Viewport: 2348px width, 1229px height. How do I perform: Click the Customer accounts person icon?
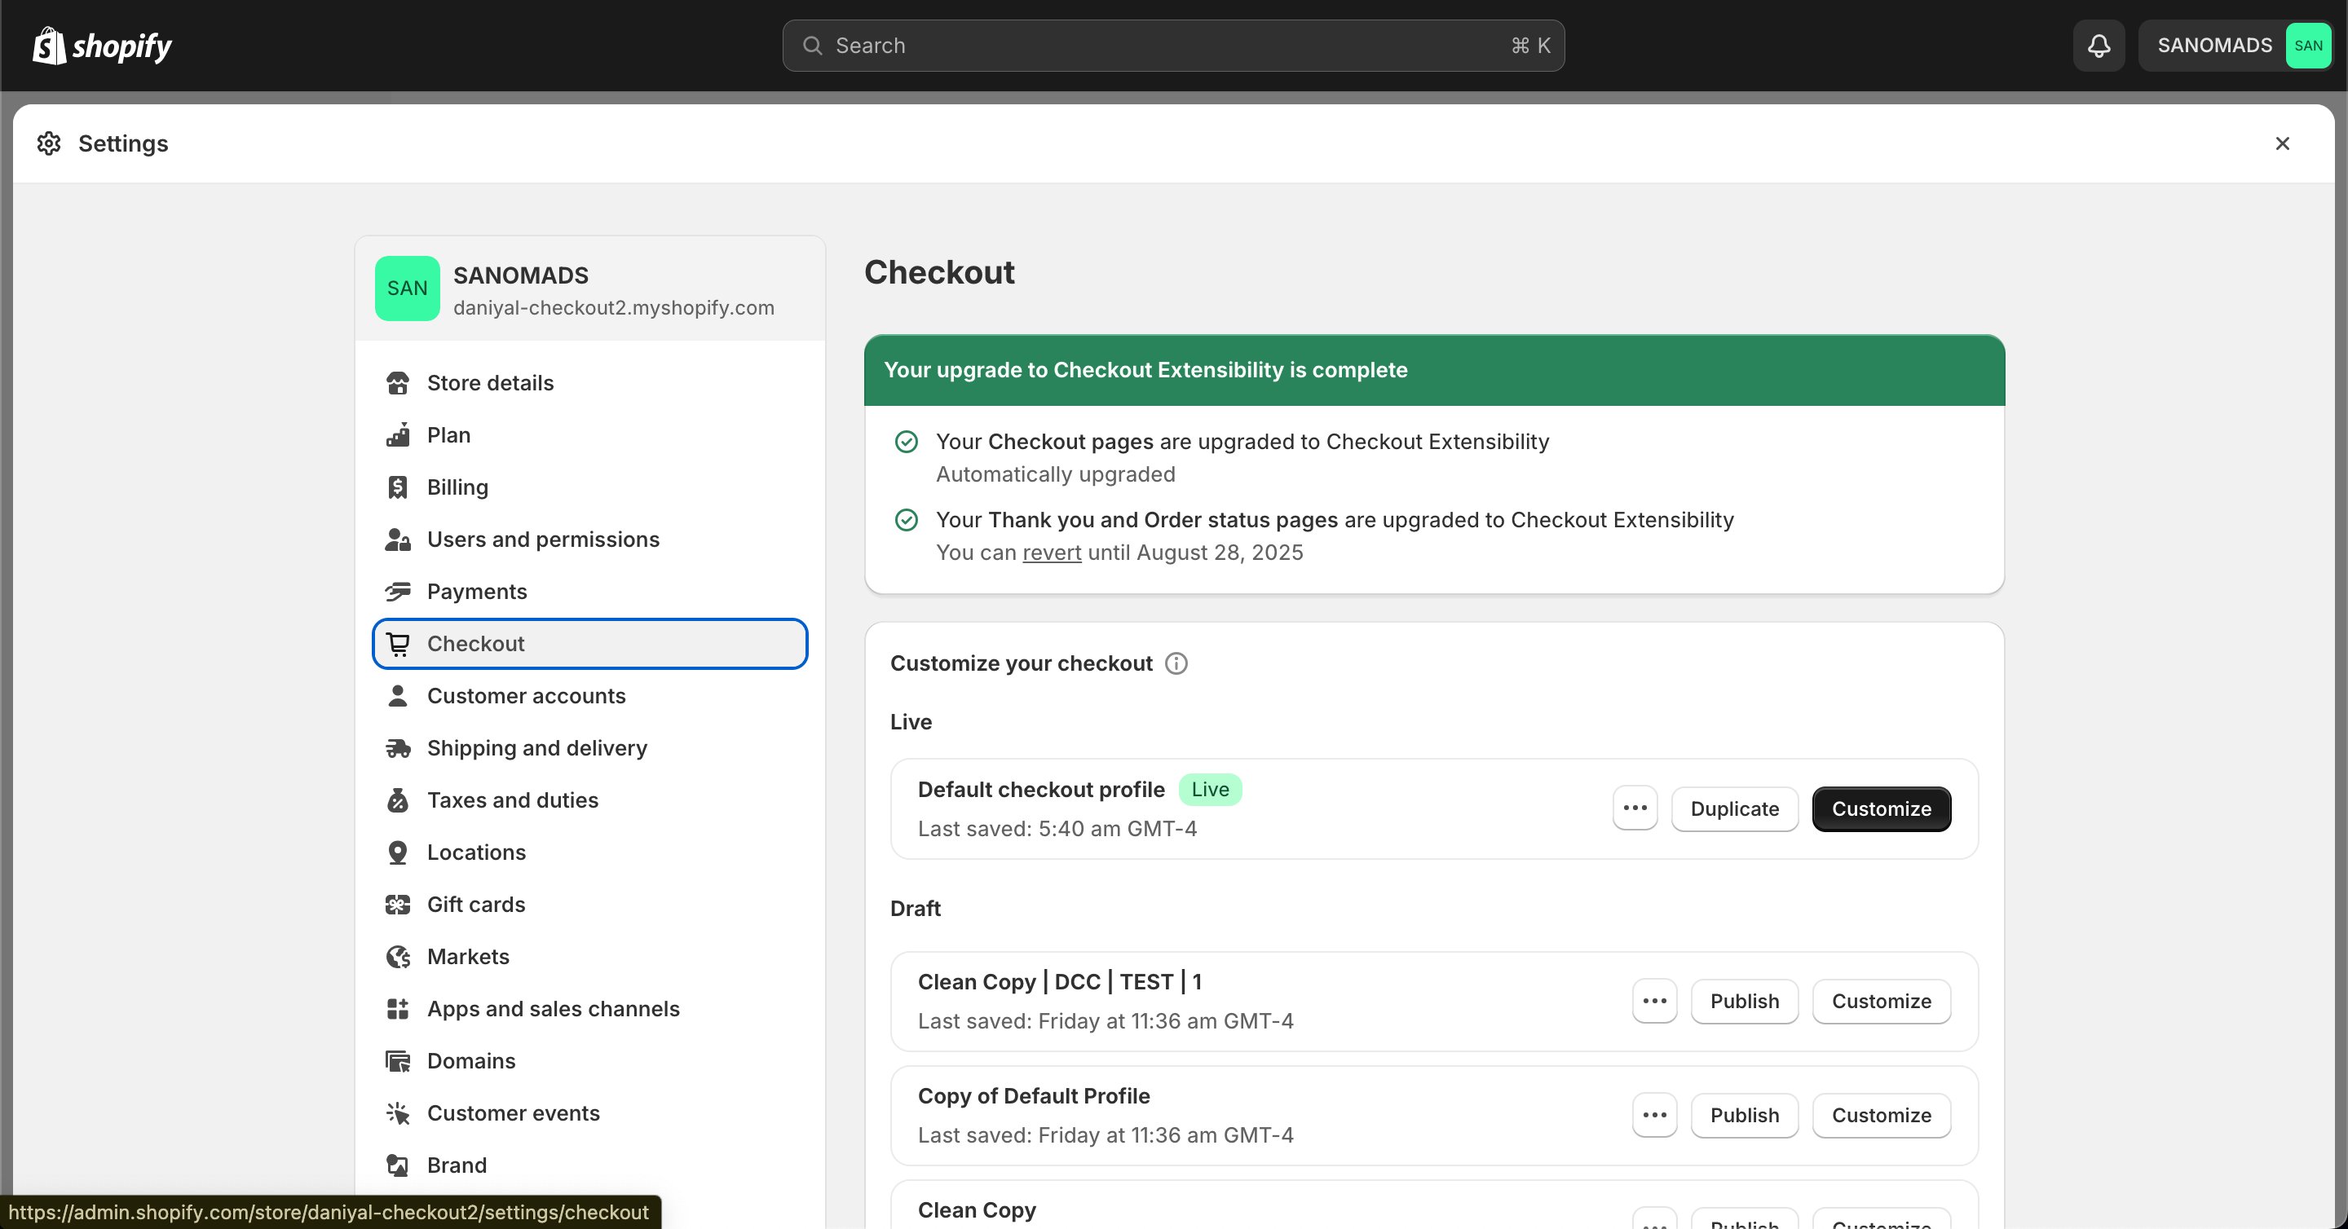(x=397, y=696)
